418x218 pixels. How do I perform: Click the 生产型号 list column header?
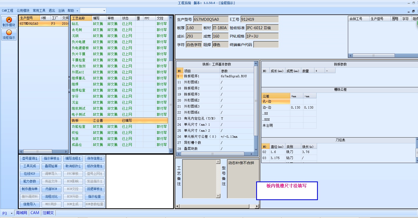tap(30, 18)
